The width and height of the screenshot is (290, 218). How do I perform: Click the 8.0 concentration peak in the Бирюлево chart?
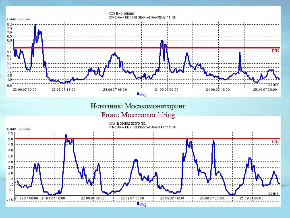point(35,25)
